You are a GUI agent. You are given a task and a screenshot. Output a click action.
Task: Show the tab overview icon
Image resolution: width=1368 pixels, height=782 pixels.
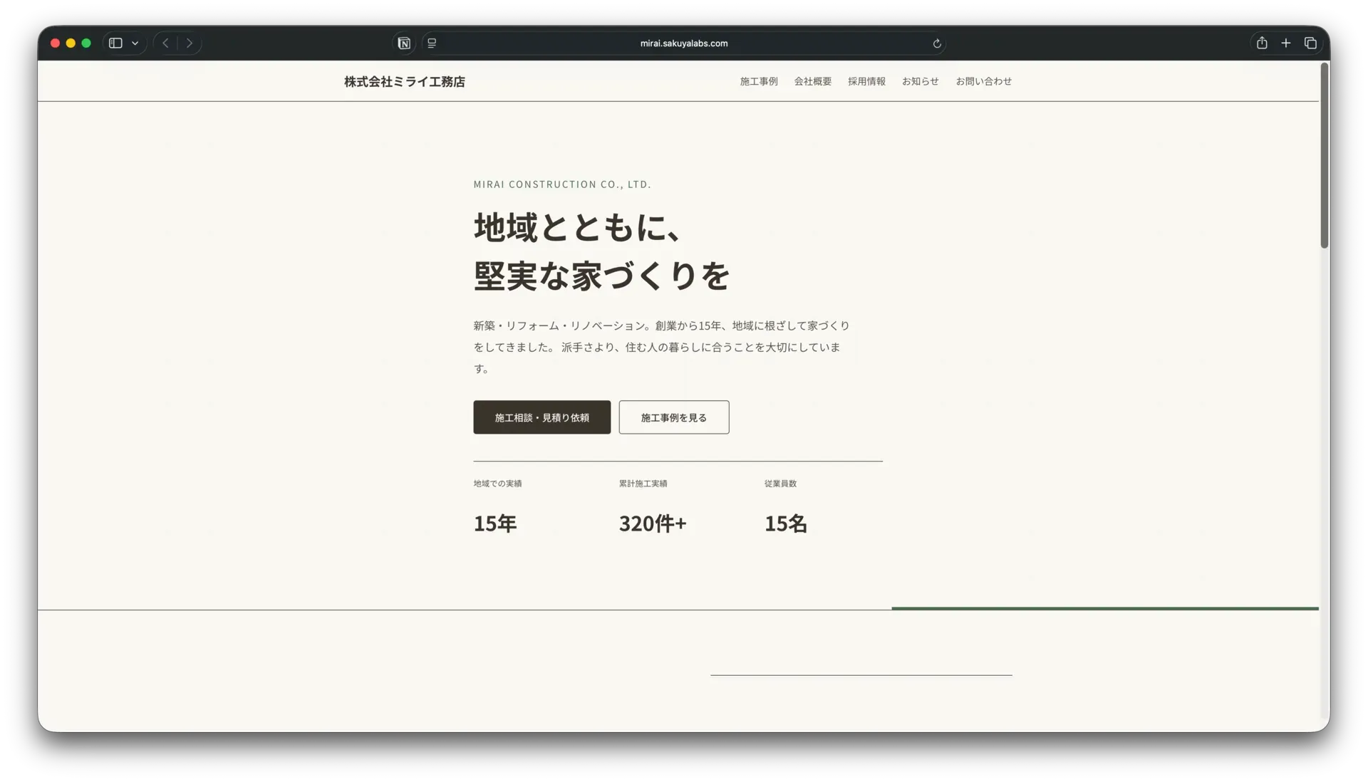tap(1310, 43)
